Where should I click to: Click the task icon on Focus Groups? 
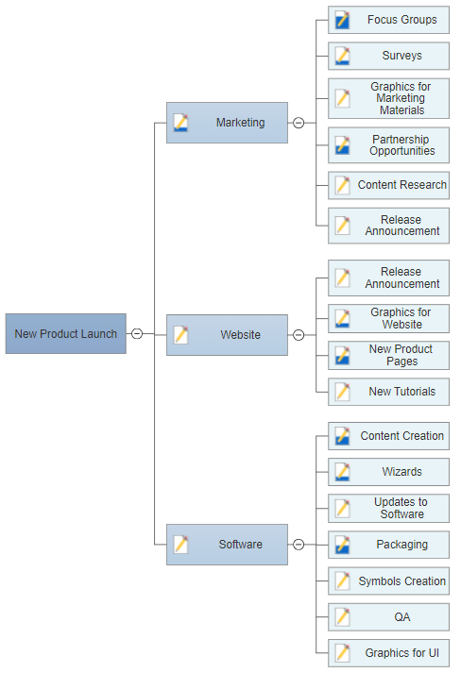click(x=342, y=20)
